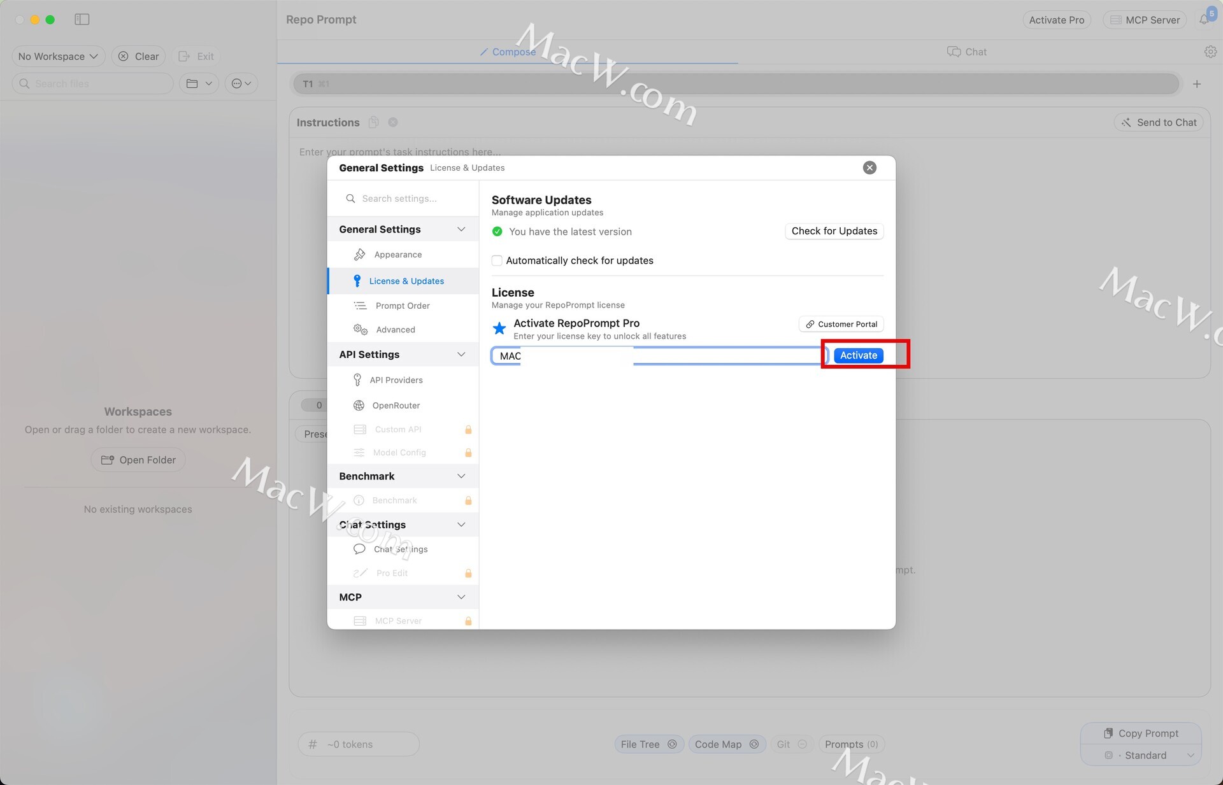Click the Advanced gears icon
The image size is (1223, 785).
point(361,329)
